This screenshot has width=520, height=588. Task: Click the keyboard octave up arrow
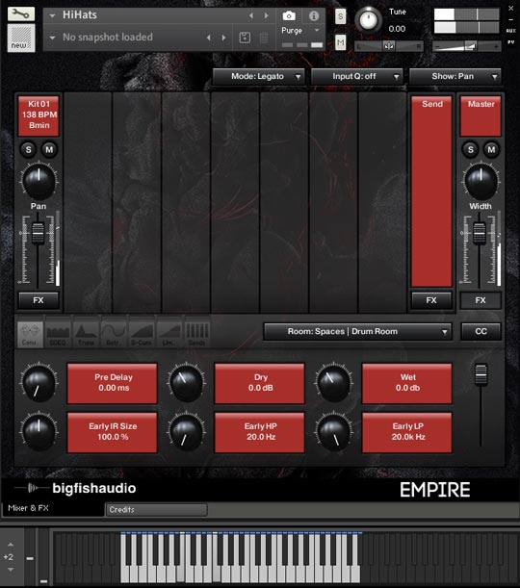(x=11, y=545)
